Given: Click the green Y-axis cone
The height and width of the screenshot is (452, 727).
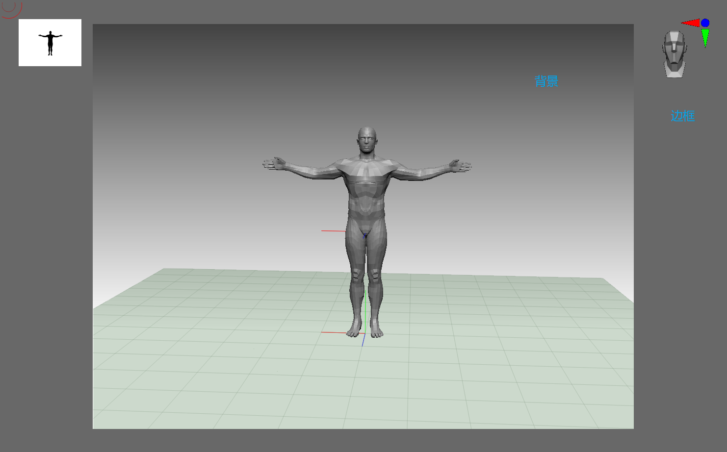Looking at the screenshot, I should (x=705, y=38).
